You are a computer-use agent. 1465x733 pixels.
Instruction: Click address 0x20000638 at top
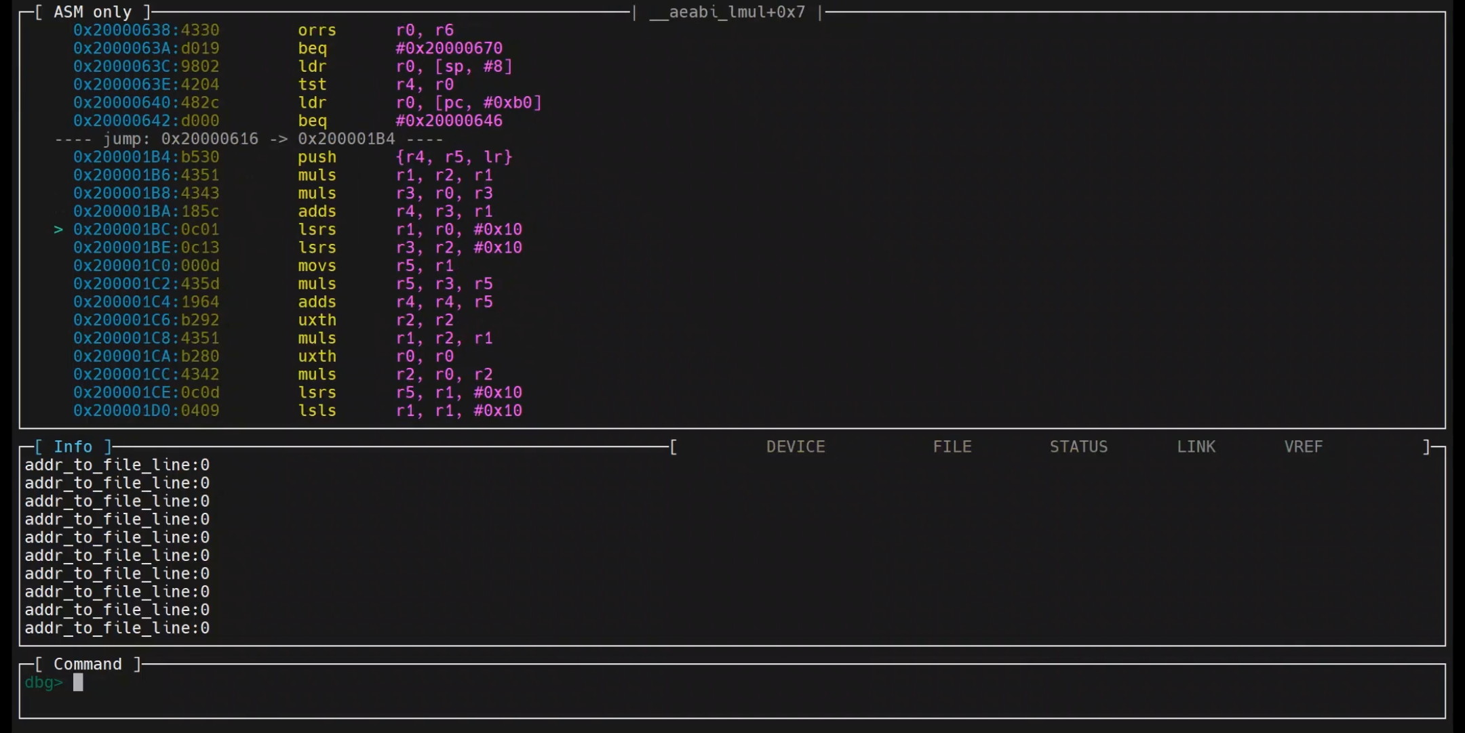(x=125, y=30)
